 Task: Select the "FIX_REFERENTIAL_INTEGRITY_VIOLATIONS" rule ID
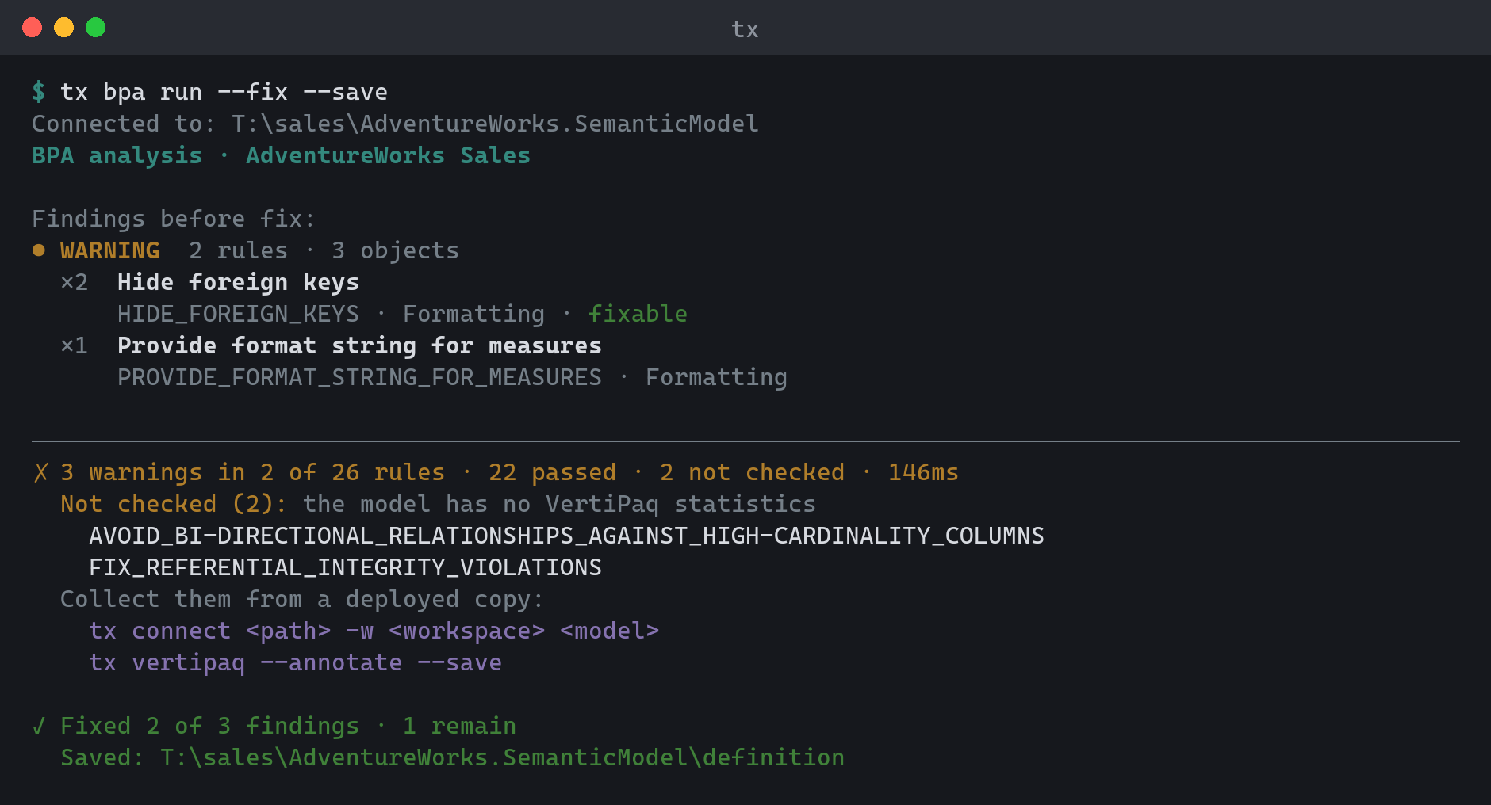tap(345, 567)
